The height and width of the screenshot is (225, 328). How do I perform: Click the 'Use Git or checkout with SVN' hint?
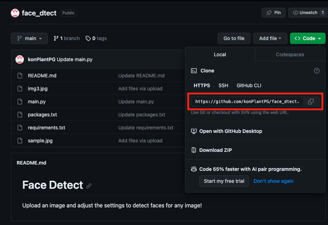pos(240,112)
